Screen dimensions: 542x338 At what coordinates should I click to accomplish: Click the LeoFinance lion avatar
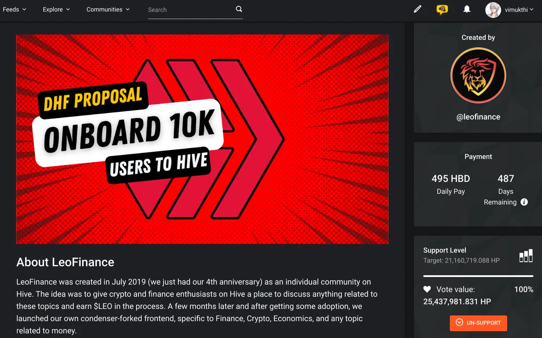pyautogui.click(x=478, y=75)
